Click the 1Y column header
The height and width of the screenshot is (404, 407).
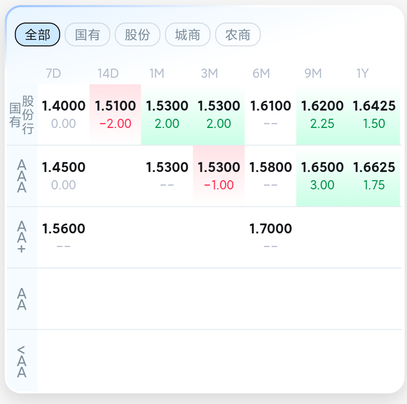[x=362, y=73]
